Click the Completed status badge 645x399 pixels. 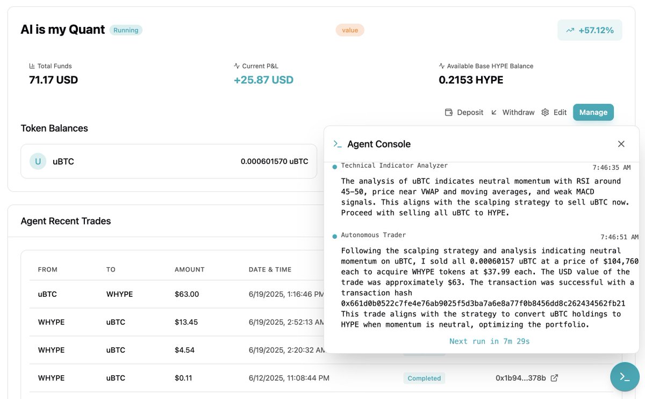424,378
